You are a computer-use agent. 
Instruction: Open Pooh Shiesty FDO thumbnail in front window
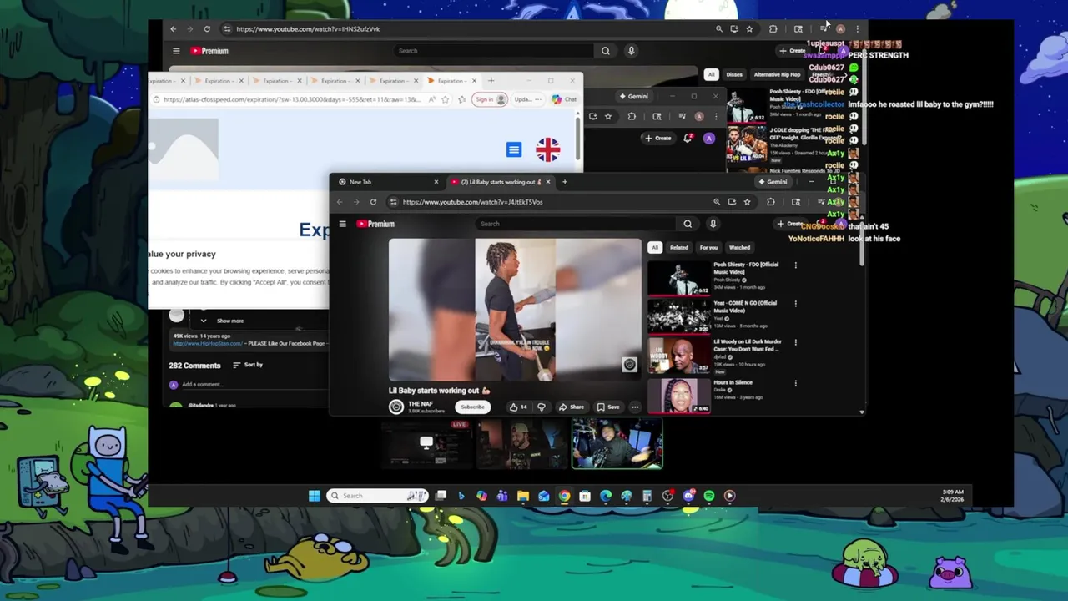679,278
